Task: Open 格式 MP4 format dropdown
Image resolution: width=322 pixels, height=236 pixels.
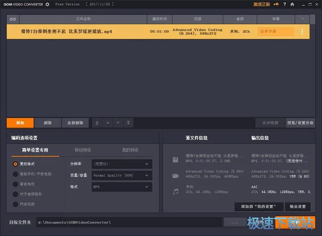Action: coord(122,187)
